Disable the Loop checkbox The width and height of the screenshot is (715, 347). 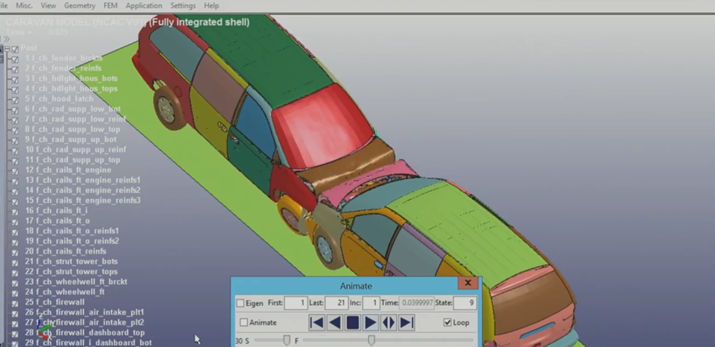[448, 323]
